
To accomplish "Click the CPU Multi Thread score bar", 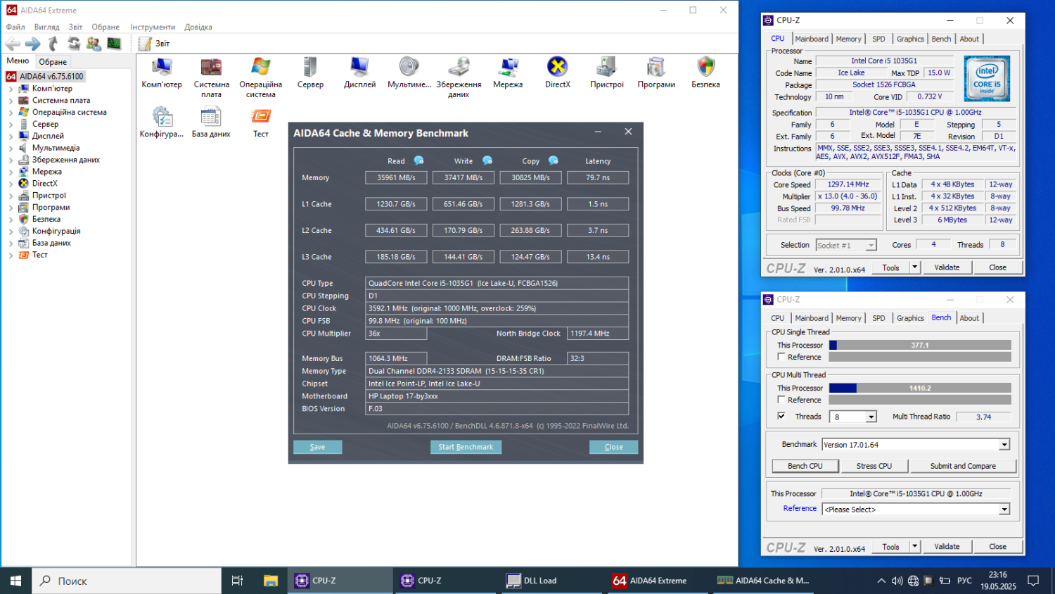I will tap(919, 388).
